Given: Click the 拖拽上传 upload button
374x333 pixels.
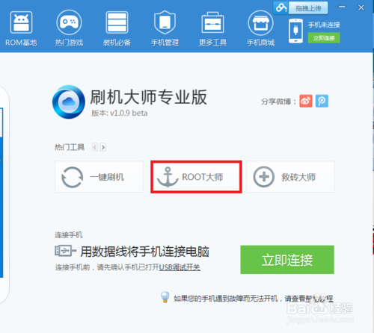Looking at the screenshot, I should [308, 8].
